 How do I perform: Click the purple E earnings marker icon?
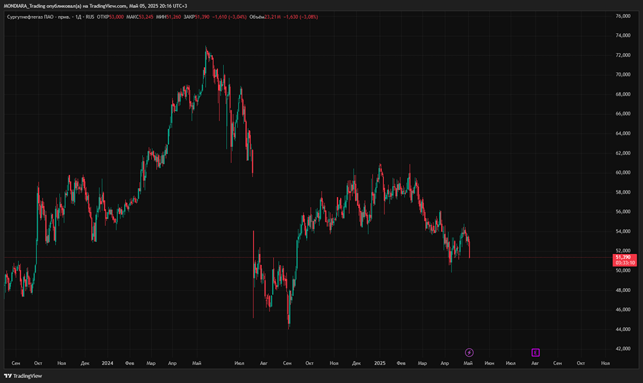(535, 352)
